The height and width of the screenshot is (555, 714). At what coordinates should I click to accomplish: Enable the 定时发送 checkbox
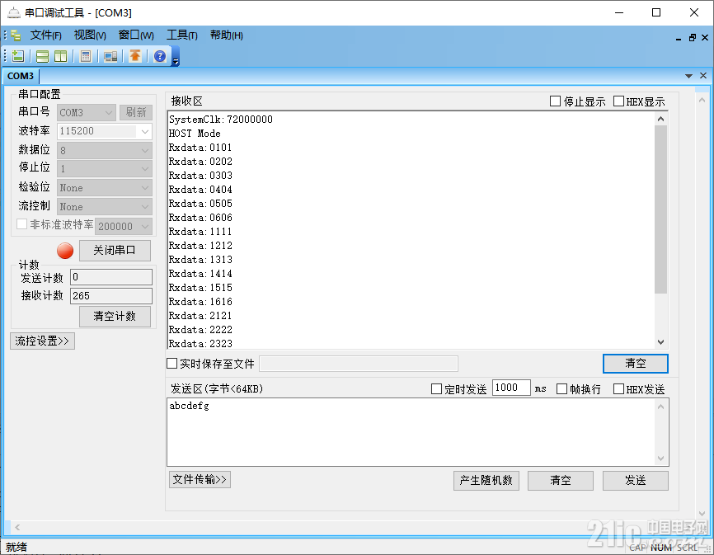(x=436, y=388)
